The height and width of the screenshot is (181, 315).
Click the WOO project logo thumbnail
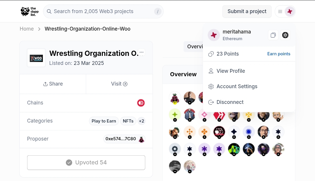click(36, 58)
